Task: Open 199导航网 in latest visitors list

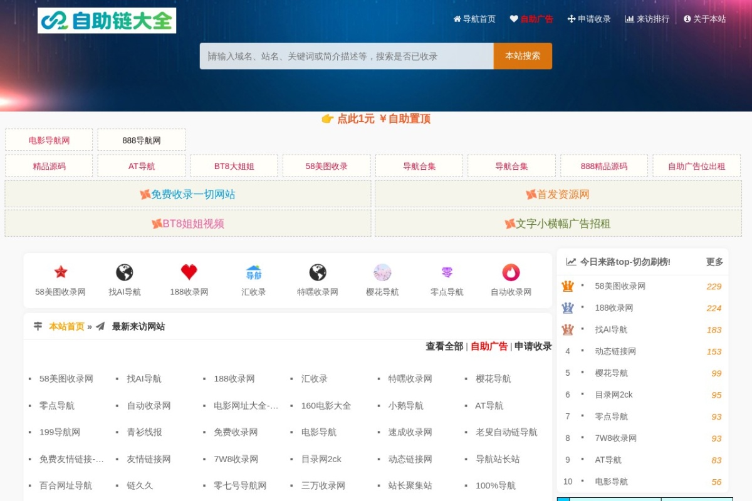Action: pos(60,432)
